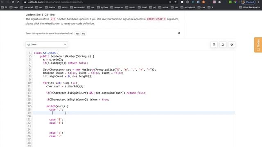Open the Other Bookmarks folder
Screen dimensions: 262x147
pyautogui.click(x=249, y=7)
